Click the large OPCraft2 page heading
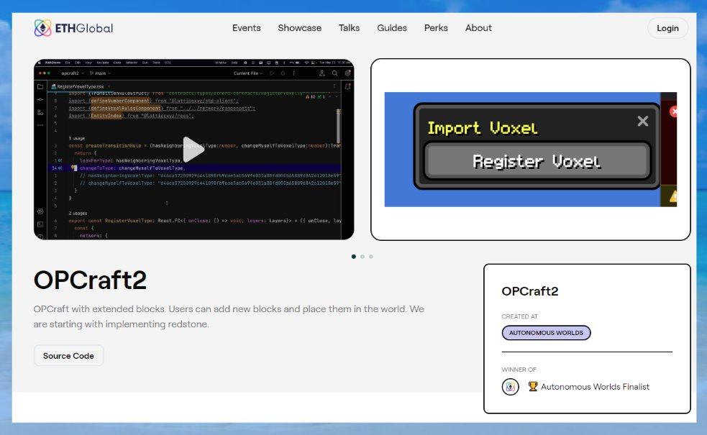The image size is (707, 435). pos(90,280)
